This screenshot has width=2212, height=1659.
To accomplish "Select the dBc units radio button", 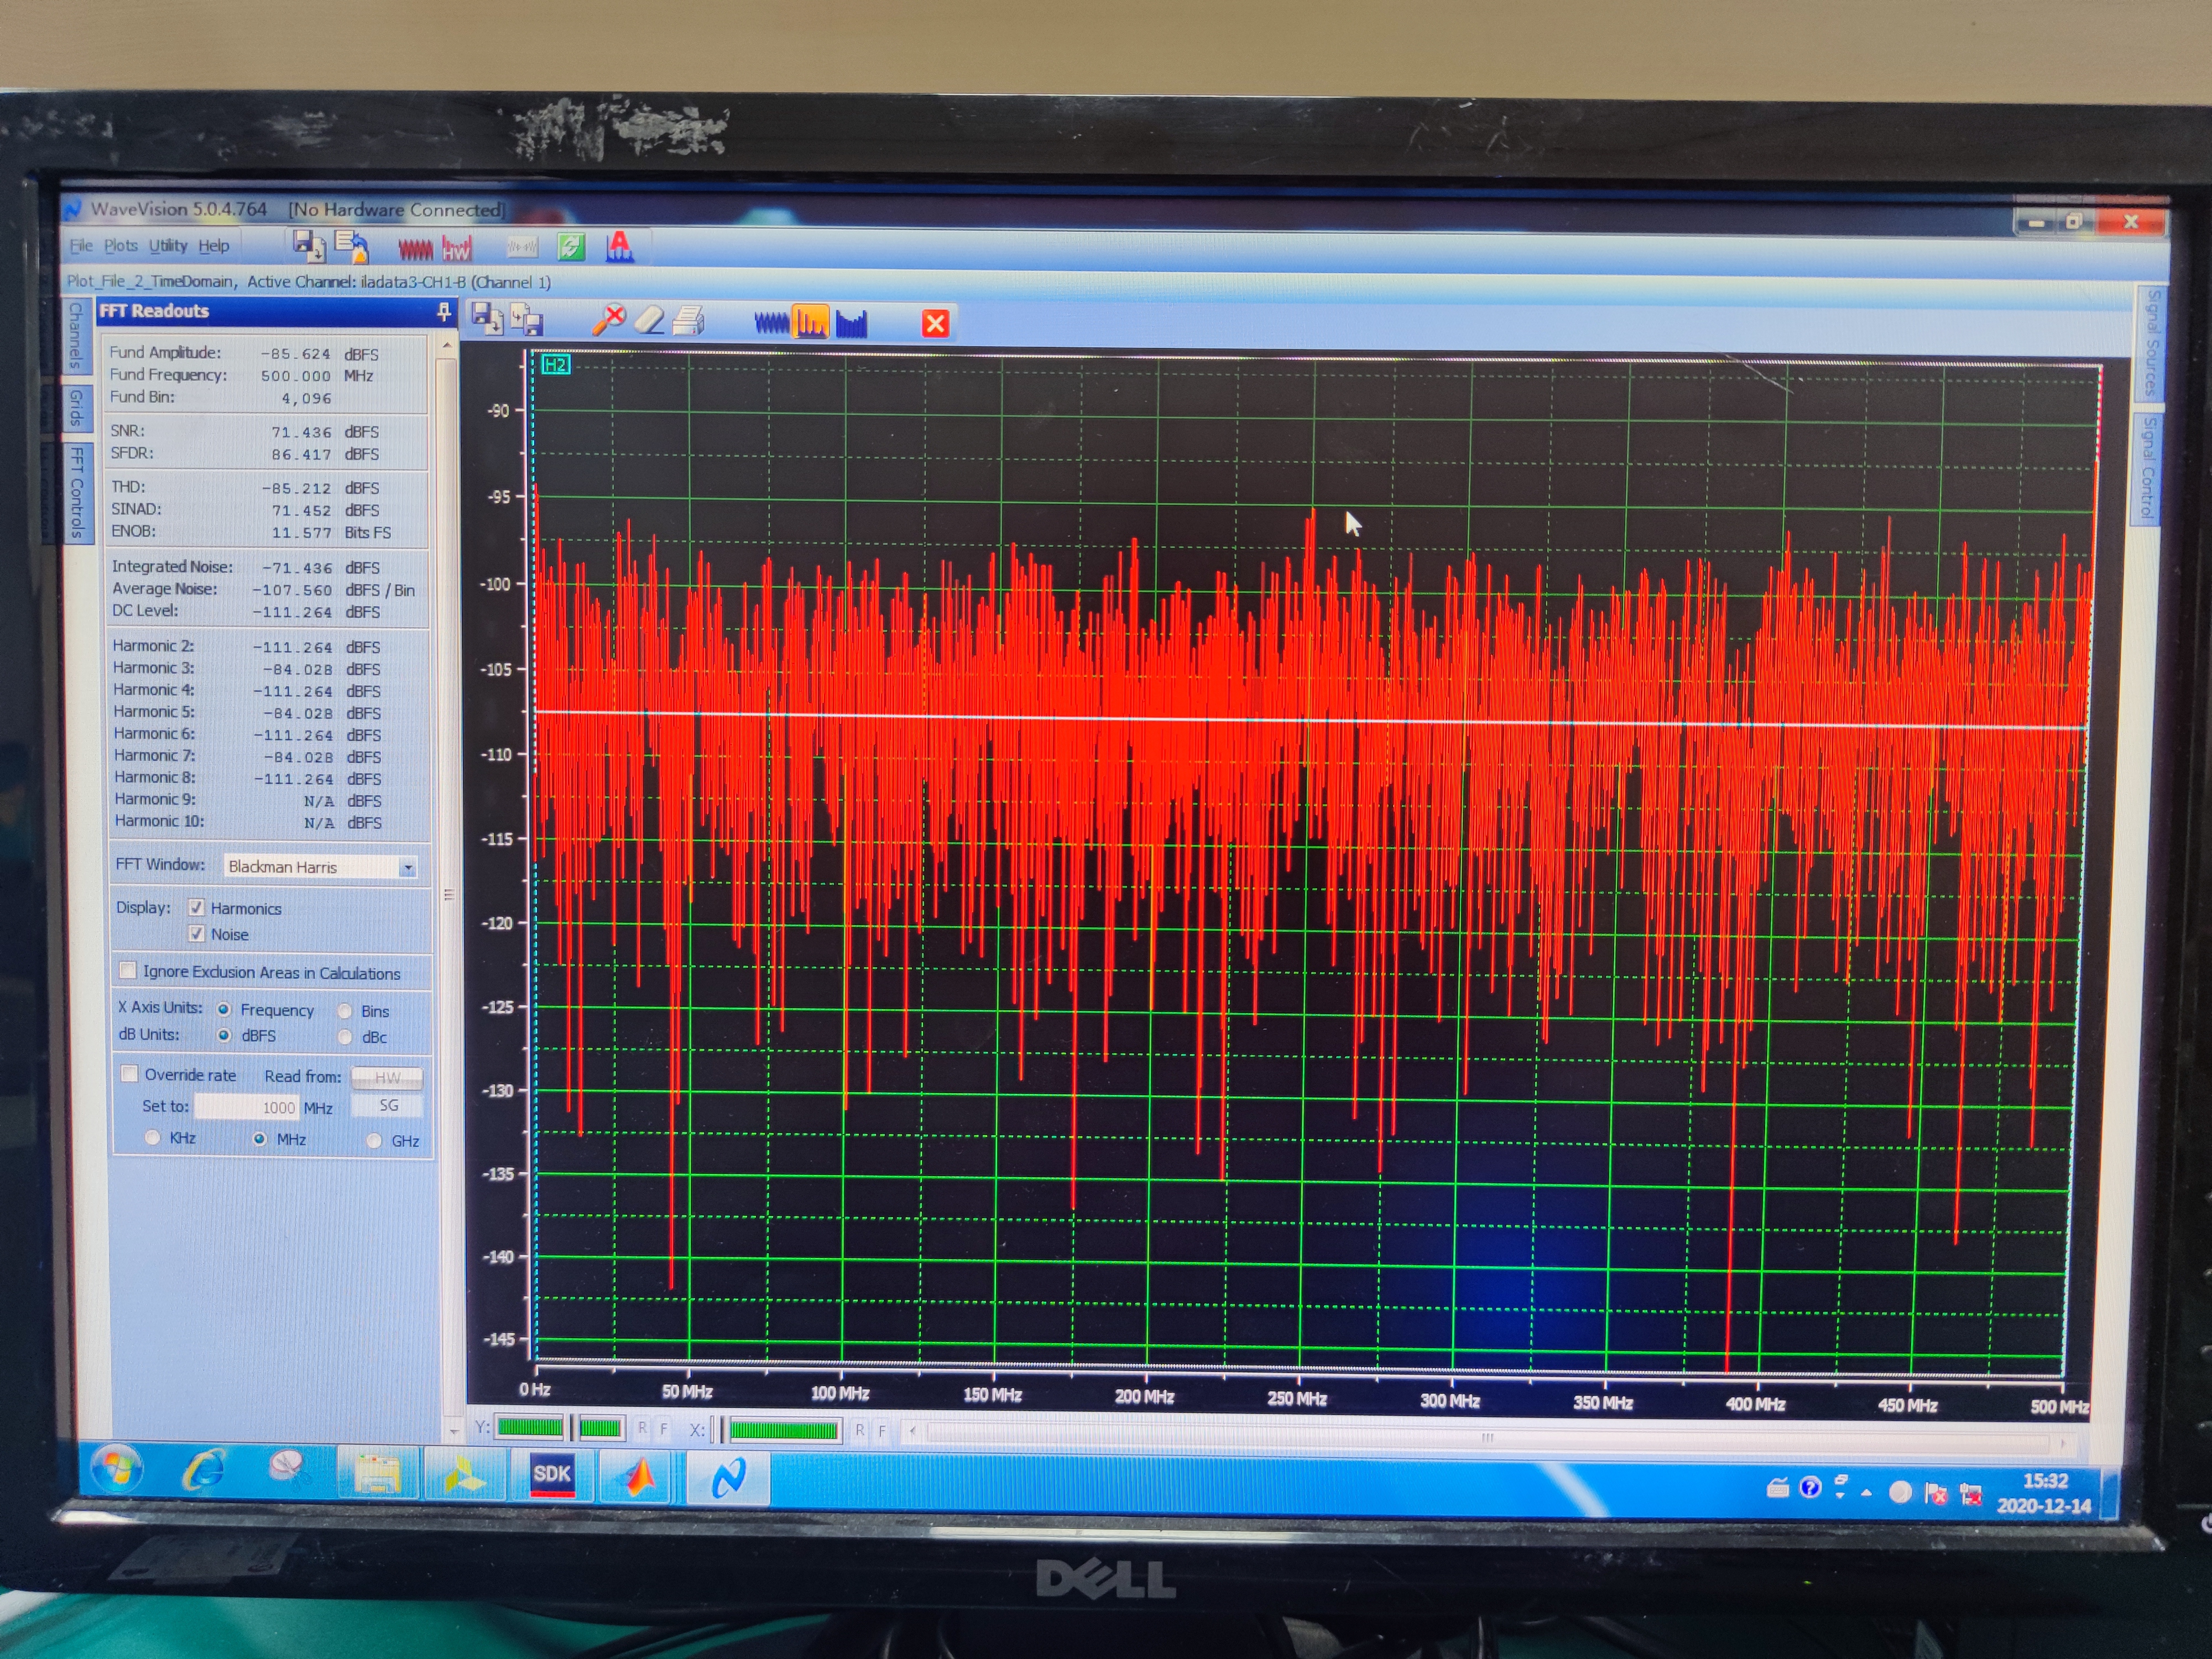I will [x=345, y=1037].
